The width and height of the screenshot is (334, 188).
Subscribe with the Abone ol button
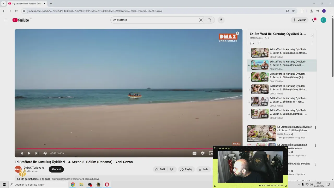tap(56, 169)
